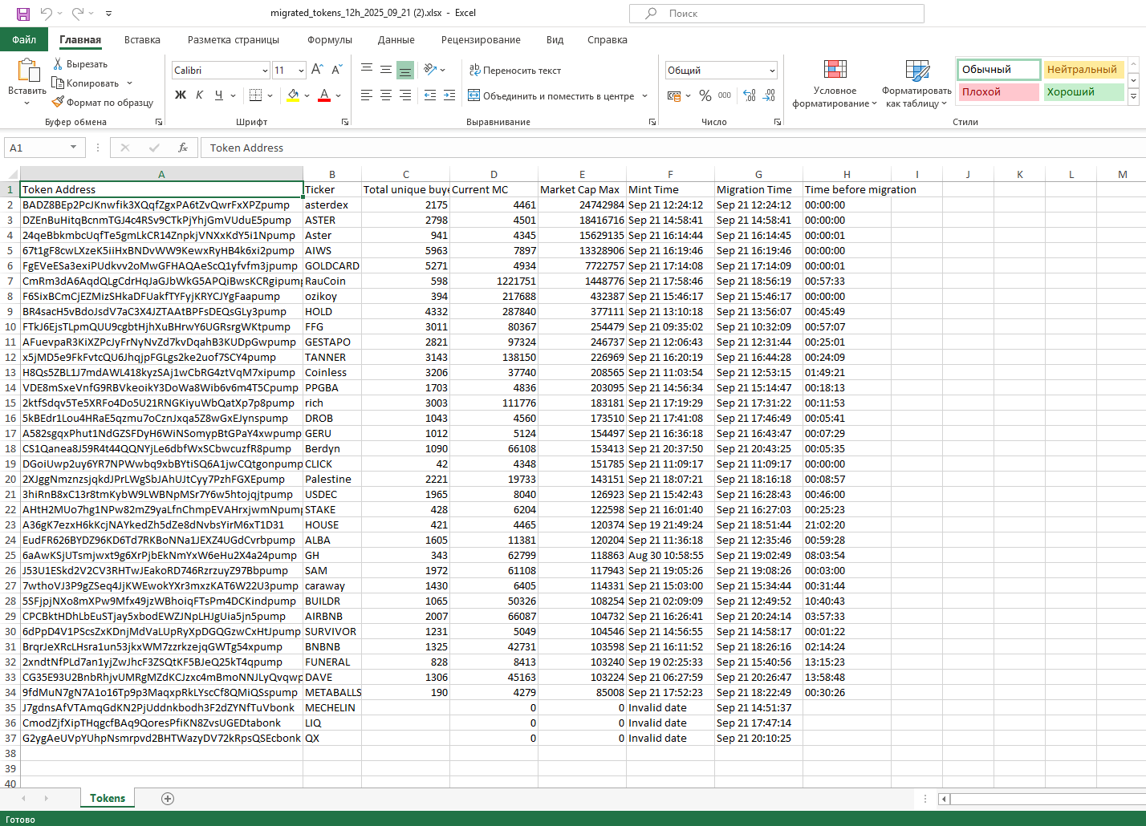Toggle bottom vertical alignment

405,70
